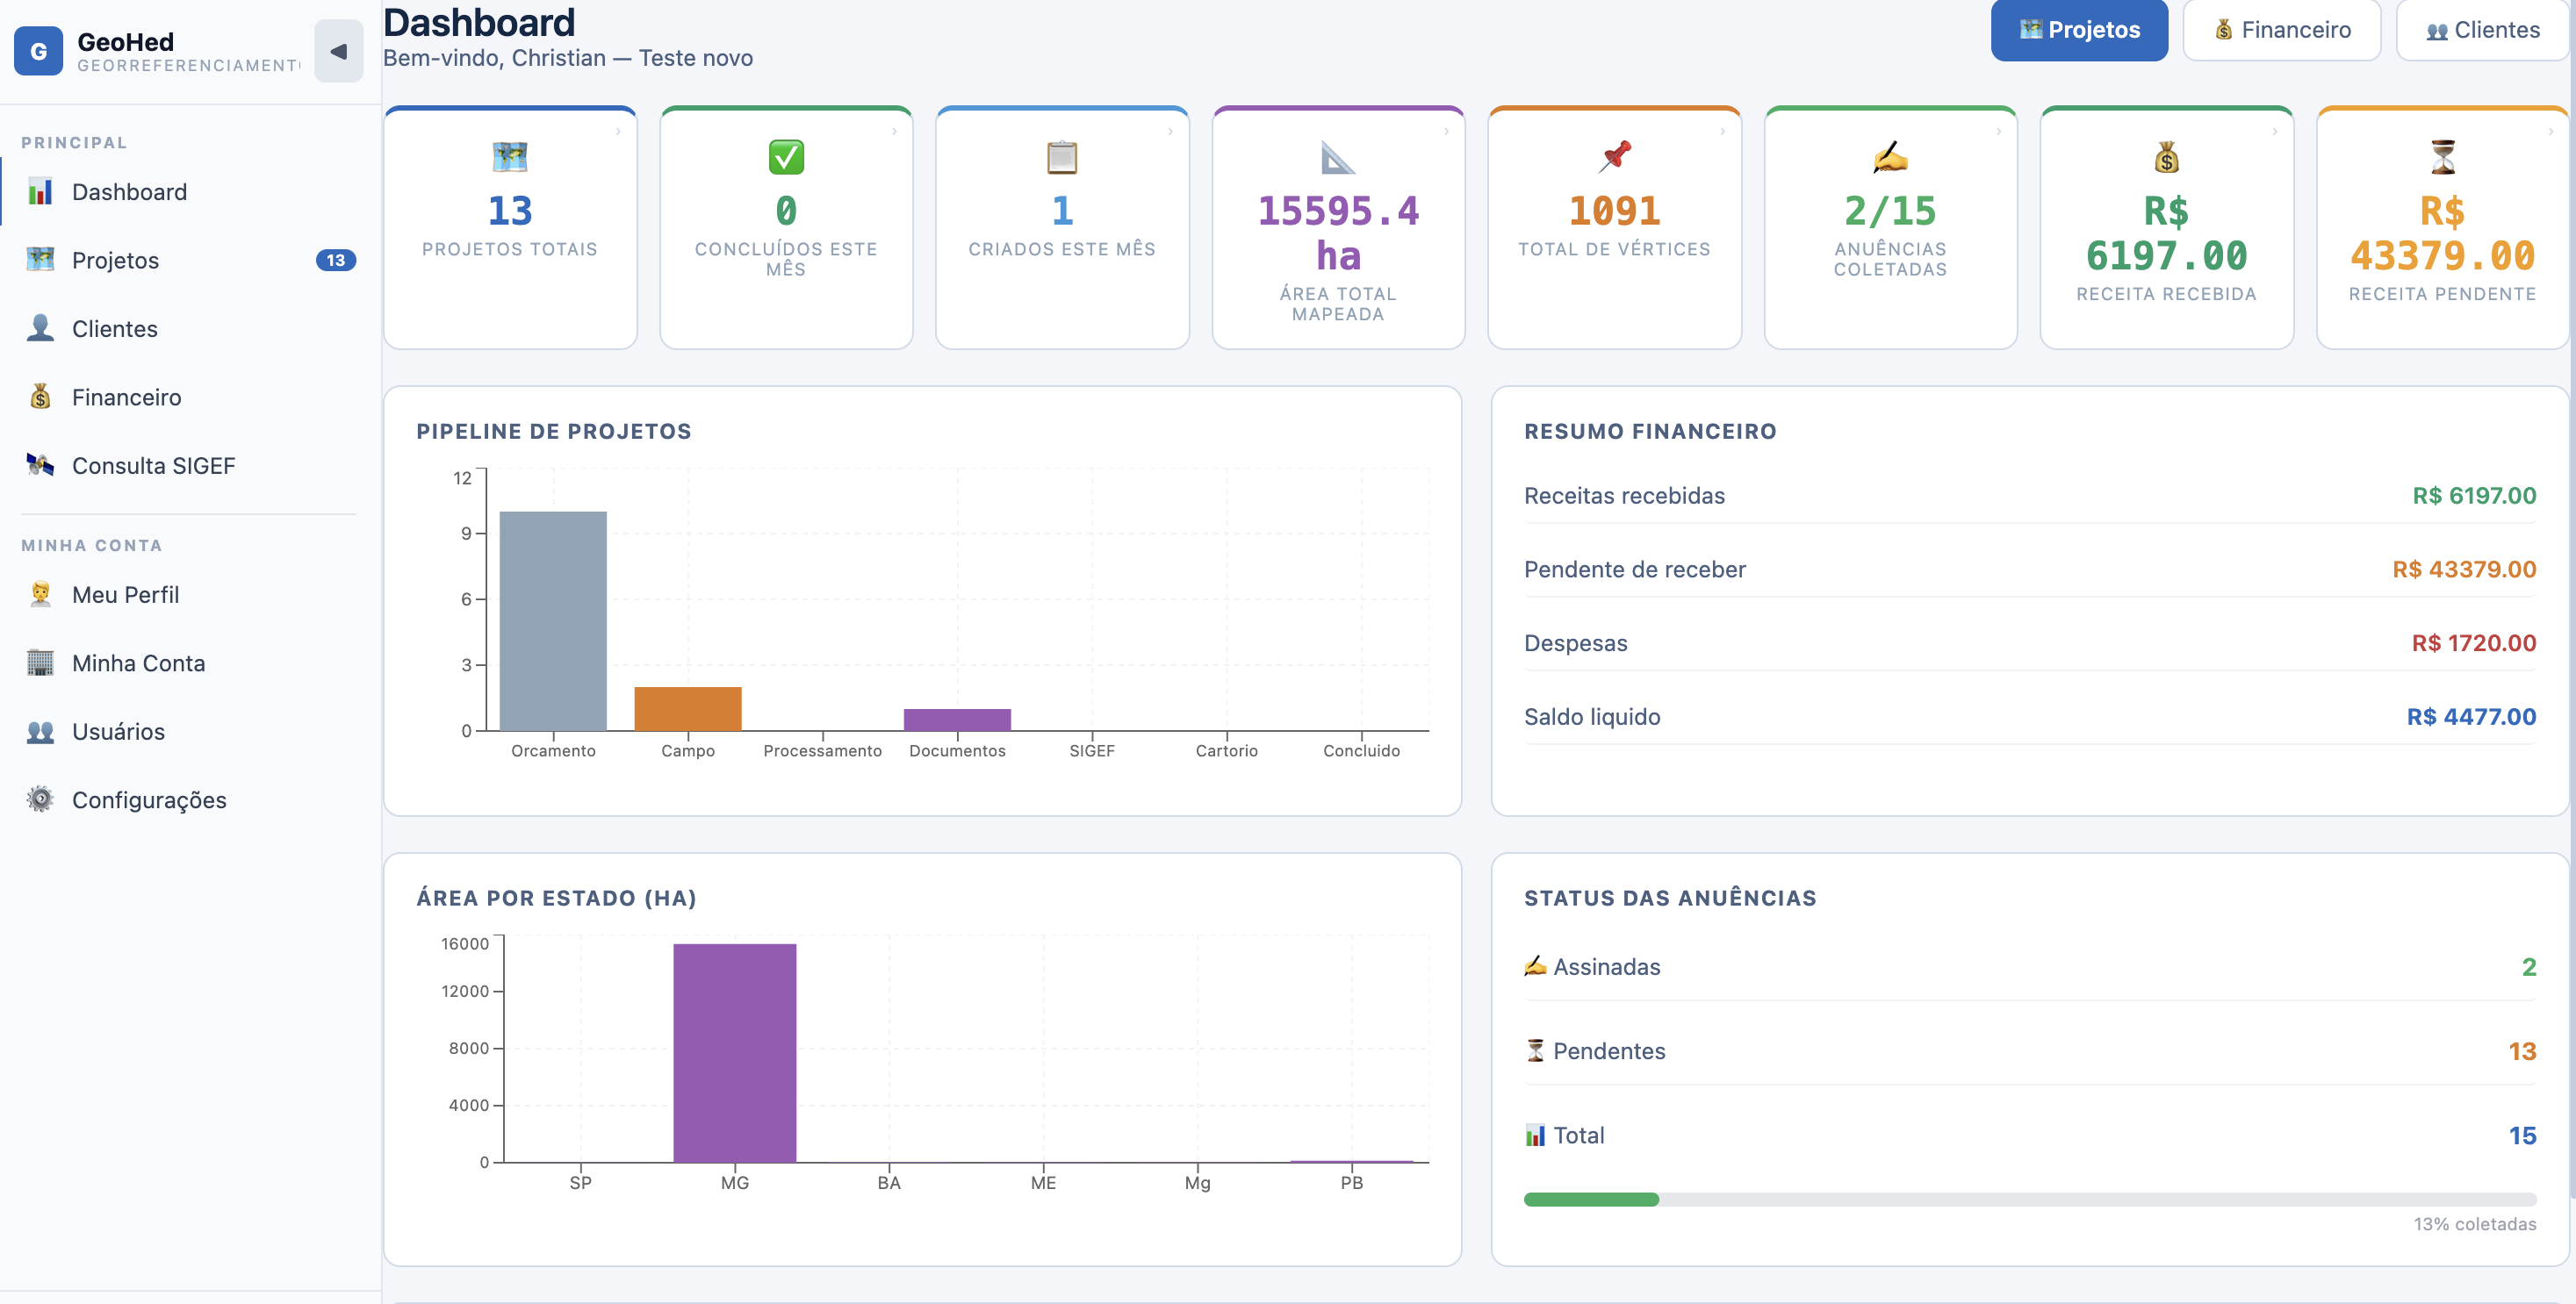Open Financeiro in the sidebar

(189, 397)
